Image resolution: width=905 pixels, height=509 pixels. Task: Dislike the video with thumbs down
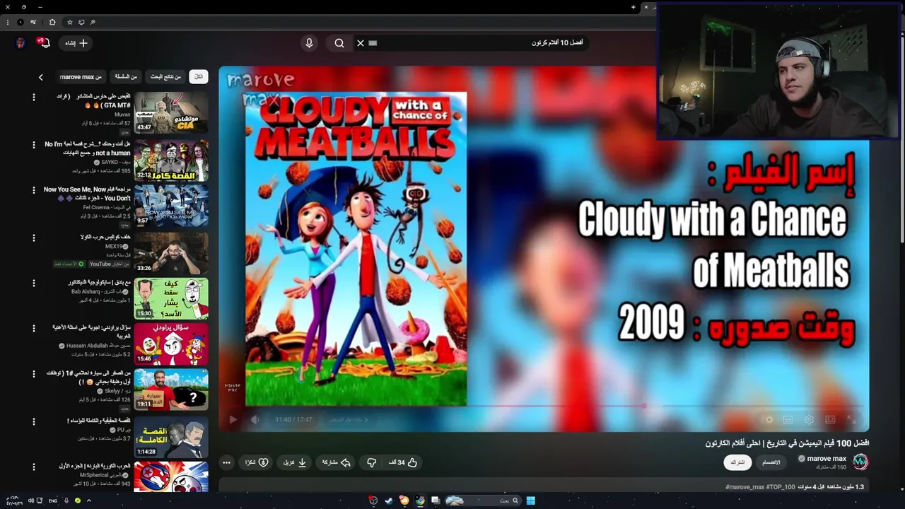(371, 462)
